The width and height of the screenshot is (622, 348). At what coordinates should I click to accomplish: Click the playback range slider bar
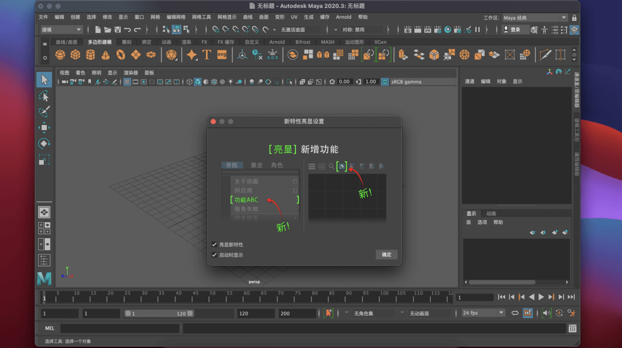(x=158, y=313)
